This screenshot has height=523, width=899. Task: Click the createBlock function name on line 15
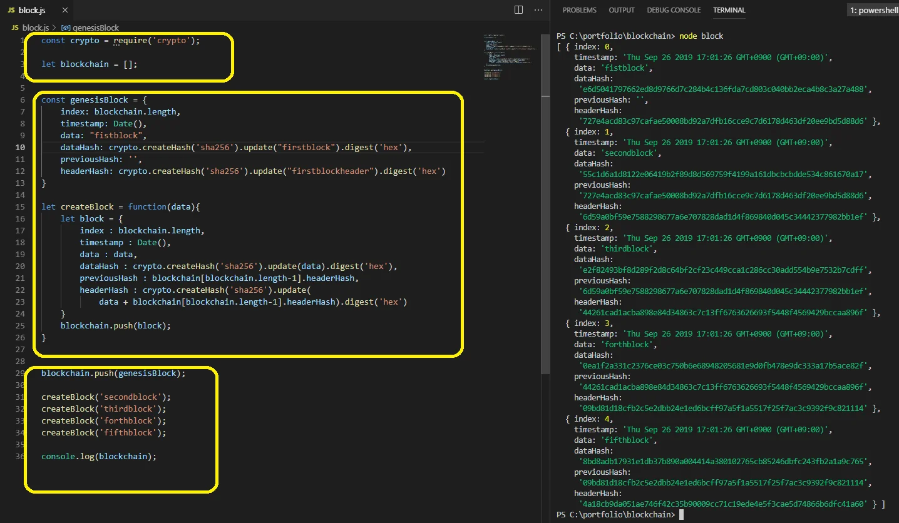87,207
